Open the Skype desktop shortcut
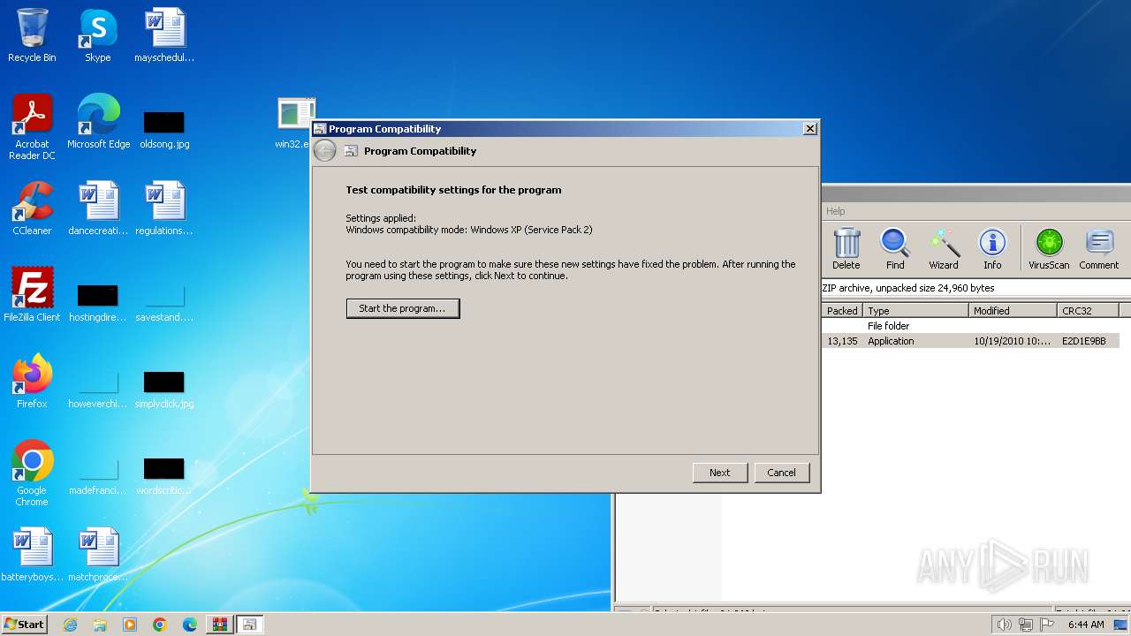Viewport: 1131px width, 636px height. pos(98,36)
